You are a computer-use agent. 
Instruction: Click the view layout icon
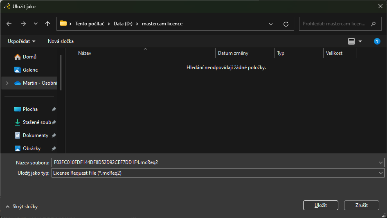click(x=351, y=41)
